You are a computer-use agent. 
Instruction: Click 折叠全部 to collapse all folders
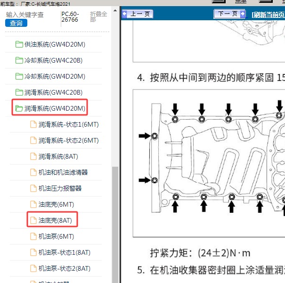pyautogui.click(x=98, y=16)
